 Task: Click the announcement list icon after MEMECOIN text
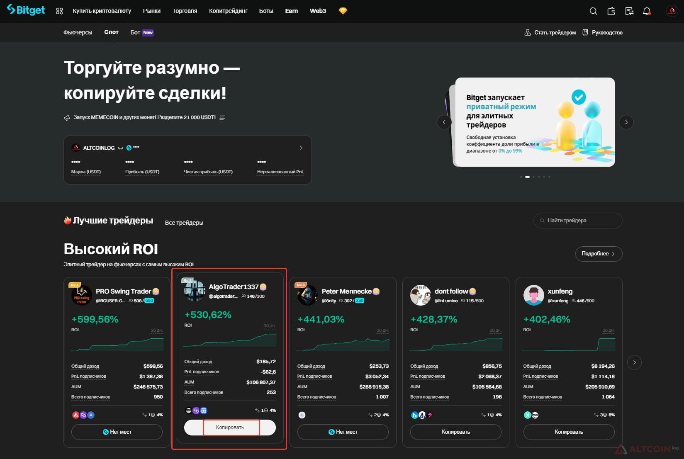point(222,117)
